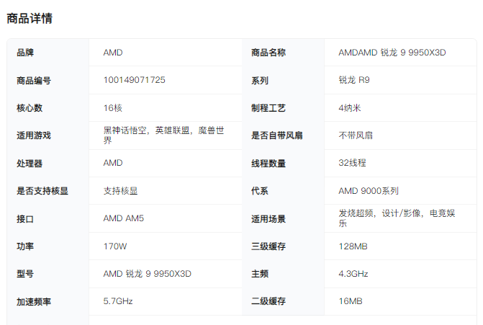Select series value 锐龙 R9
483x325 pixels.
tap(354, 80)
